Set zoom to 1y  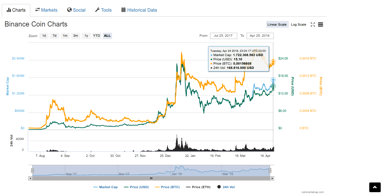coord(86,36)
